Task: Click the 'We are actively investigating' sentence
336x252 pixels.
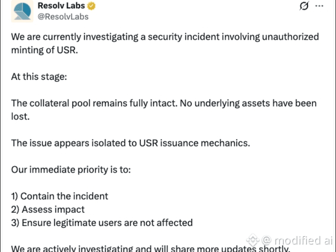Action: click(x=150, y=248)
